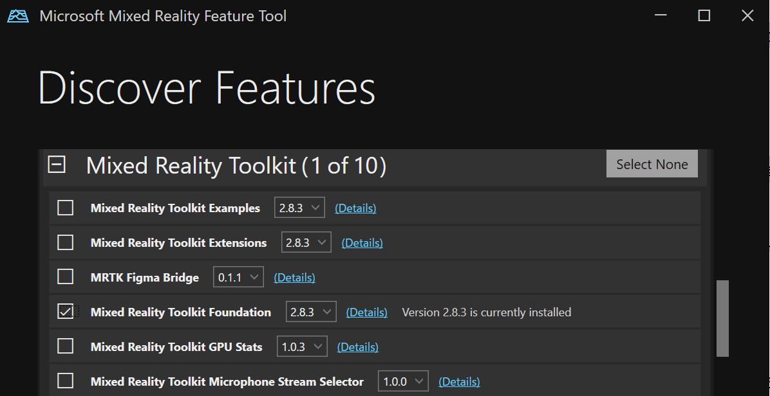Viewport: 770px width, 396px height.
Task: Tick the Mixed Reality Toolkit GPU Stats checkbox
Action: pos(65,346)
